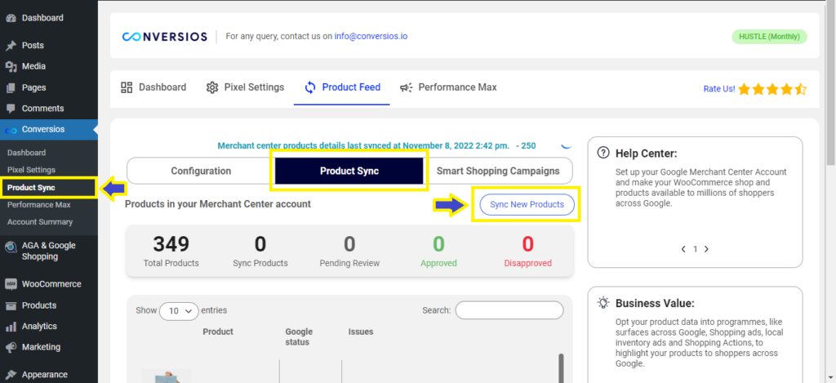Viewport: 836px width, 383px height.
Task: Click the Performance Max megaphone icon
Action: pyautogui.click(x=407, y=87)
